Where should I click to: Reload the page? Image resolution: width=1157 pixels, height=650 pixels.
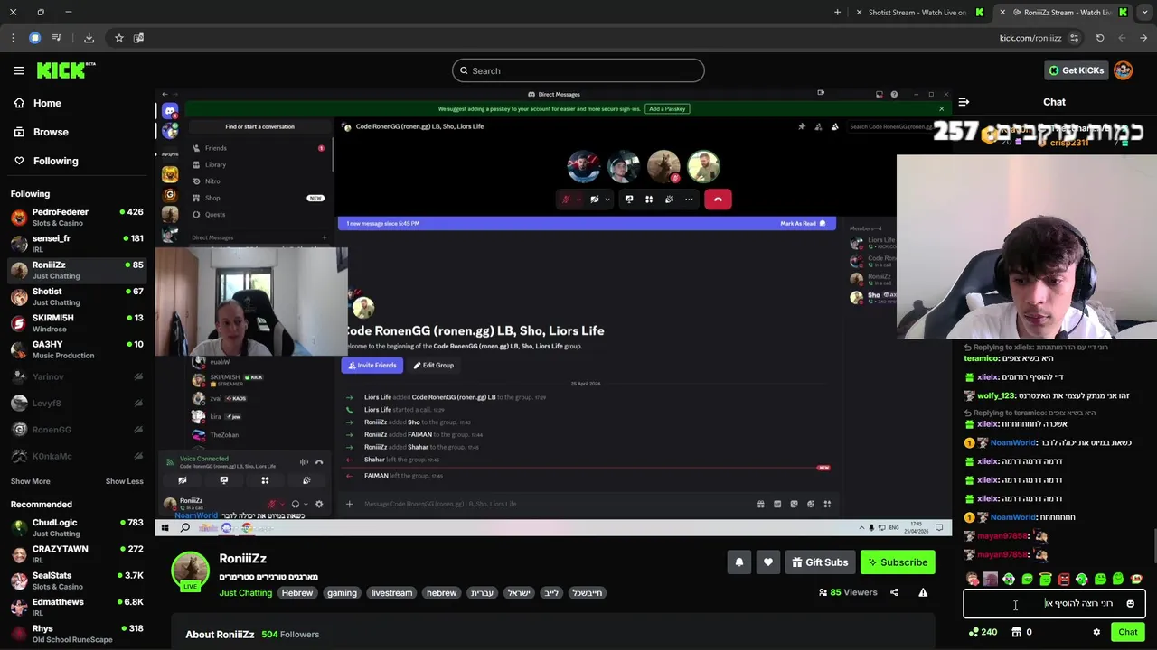1100,38
